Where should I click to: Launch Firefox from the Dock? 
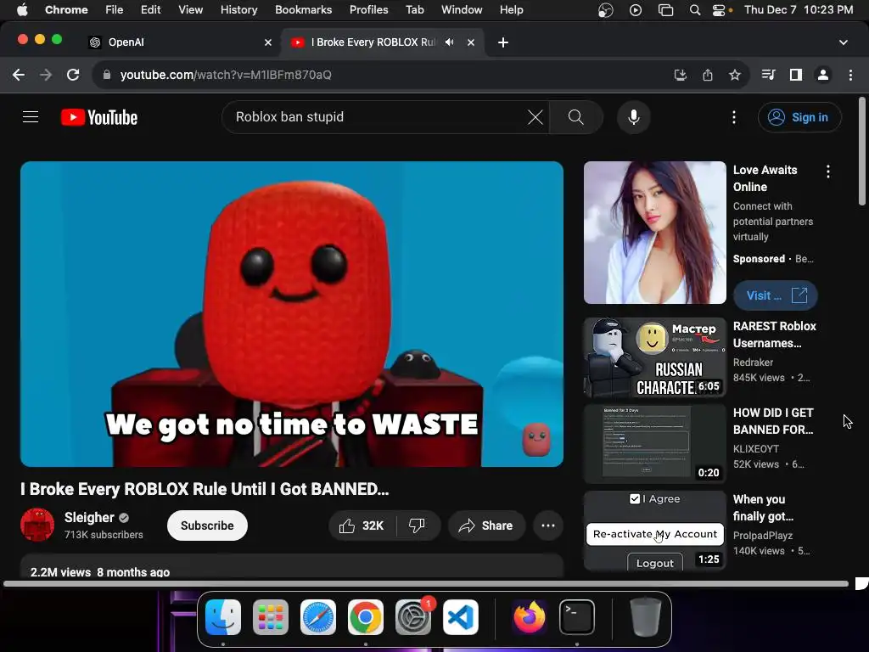pos(530,617)
